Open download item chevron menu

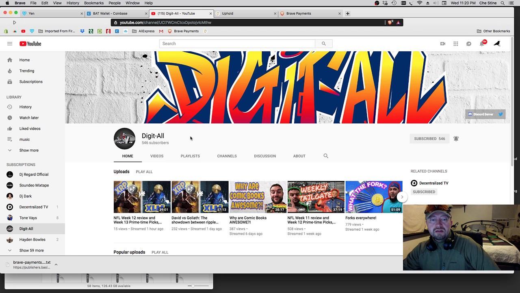(x=56, y=265)
